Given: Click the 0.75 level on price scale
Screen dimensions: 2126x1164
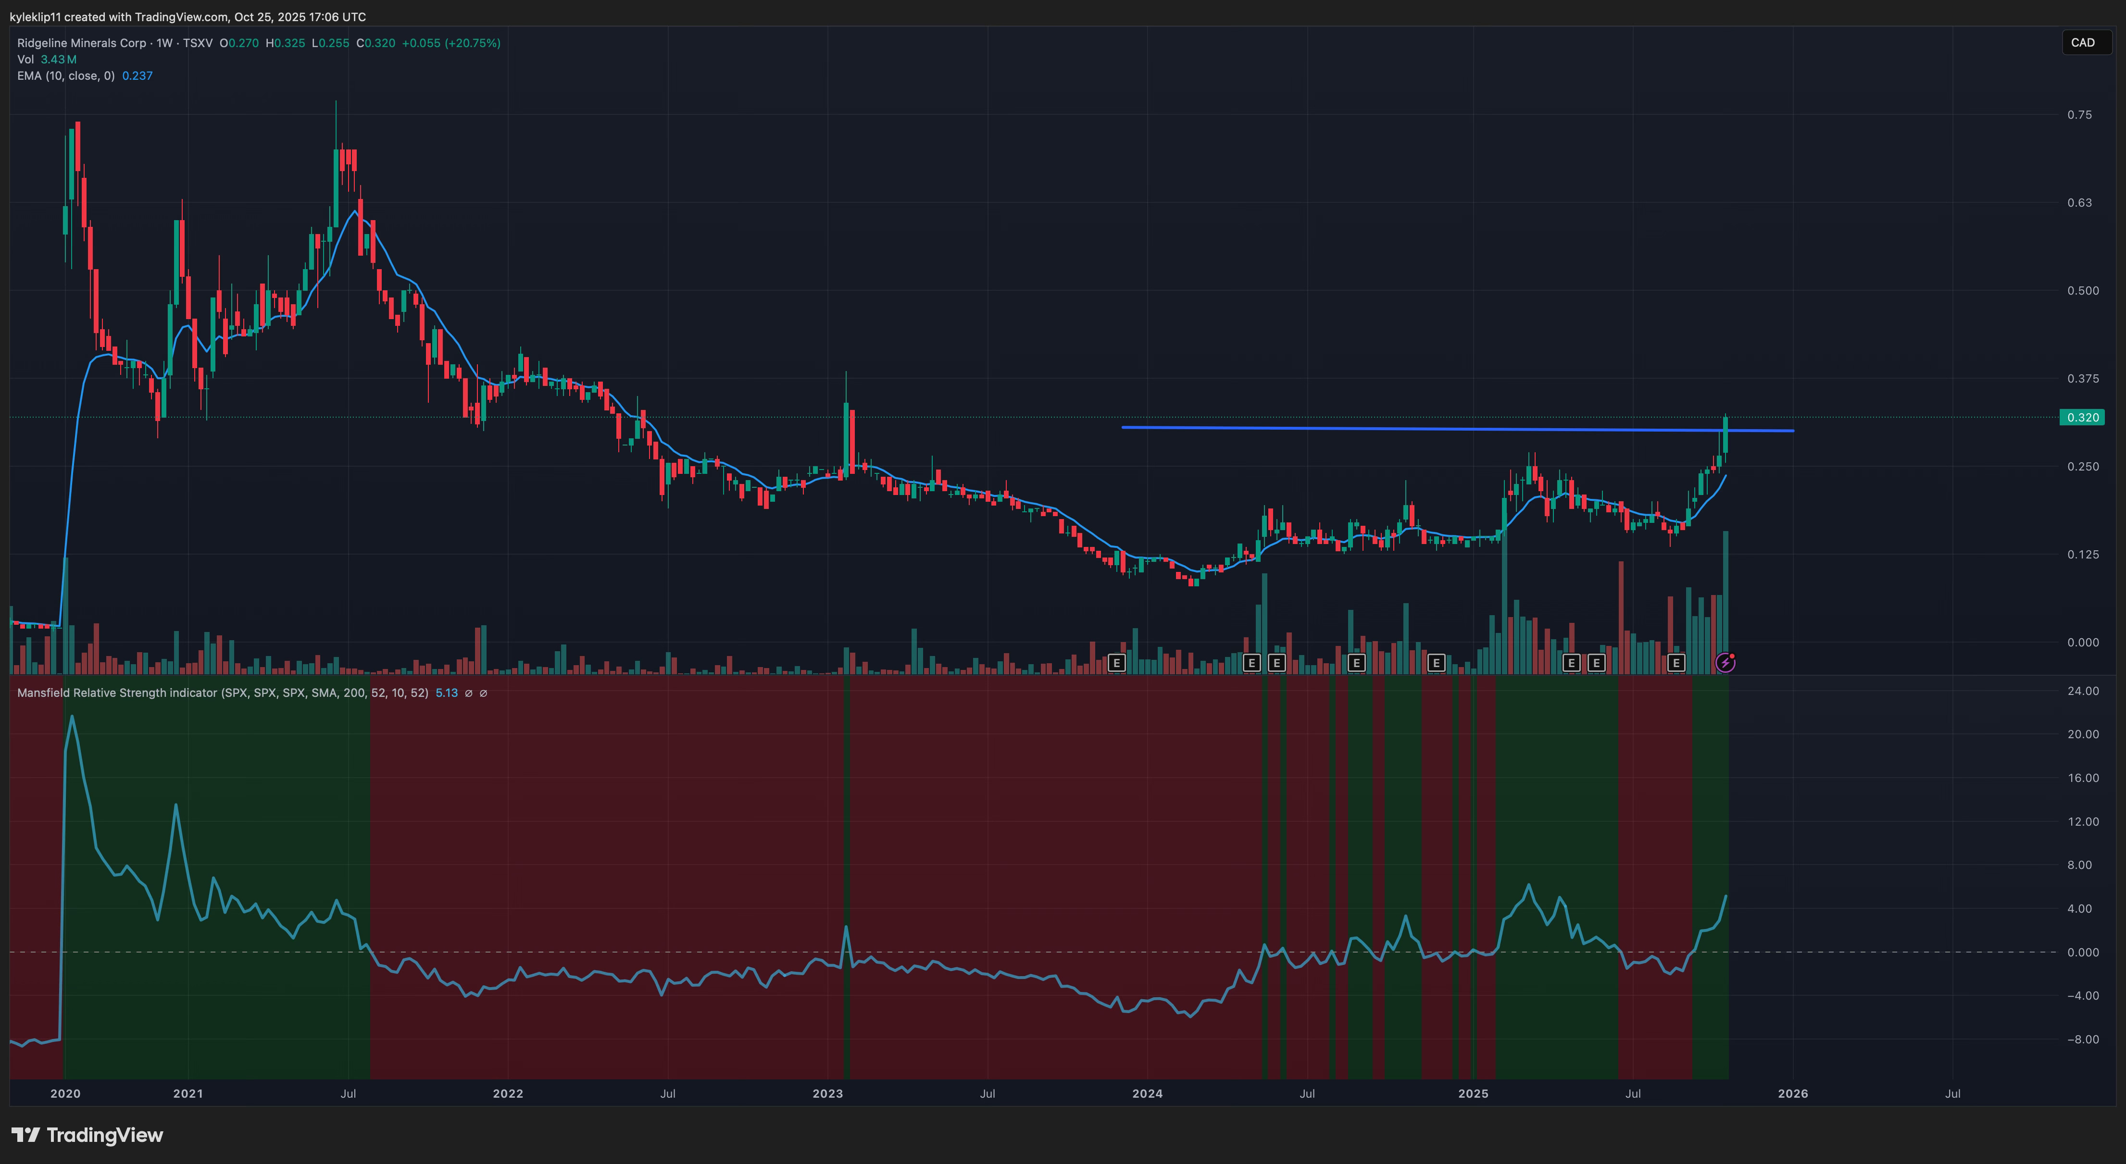Looking at the screenshot, I should point(2079,115).
